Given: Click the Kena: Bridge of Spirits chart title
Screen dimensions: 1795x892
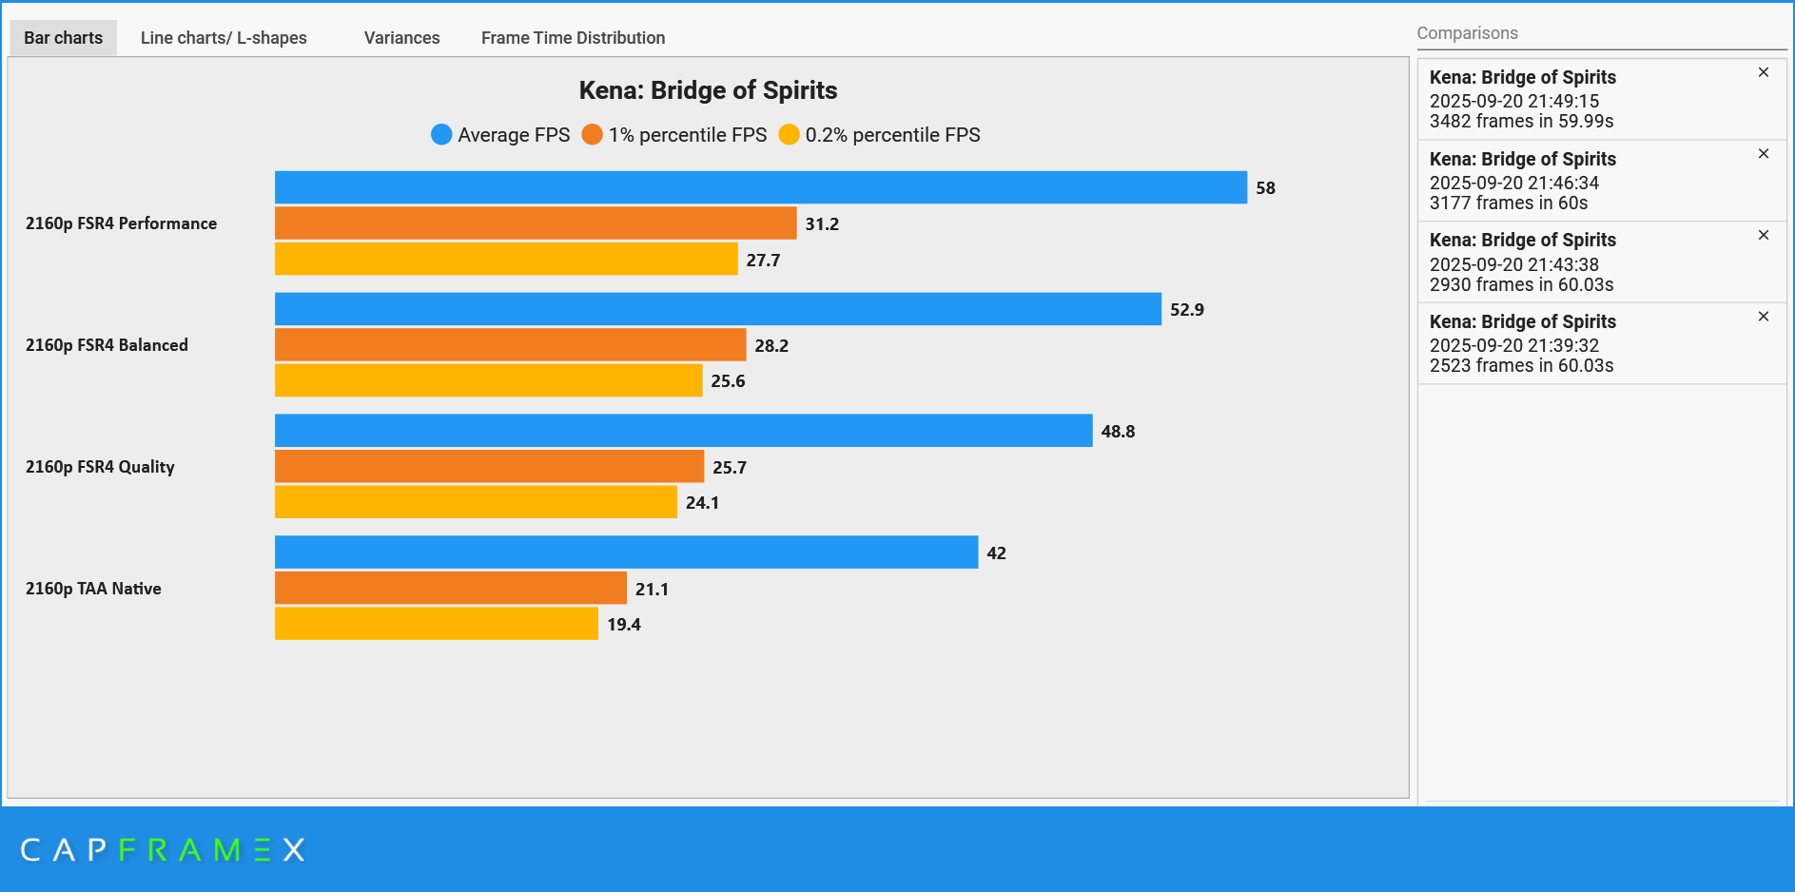Looking at the screenshot, I should tap(707, 90).
